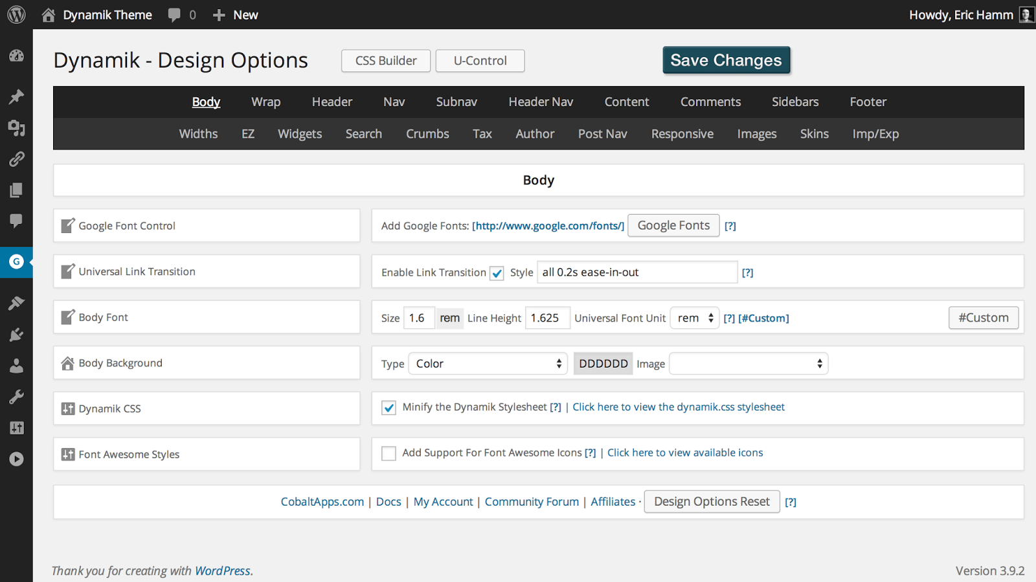This screenshot has height=582, width=1036.
Task: Open the Comments sidebar icon
Action: [x=16, y=221]
